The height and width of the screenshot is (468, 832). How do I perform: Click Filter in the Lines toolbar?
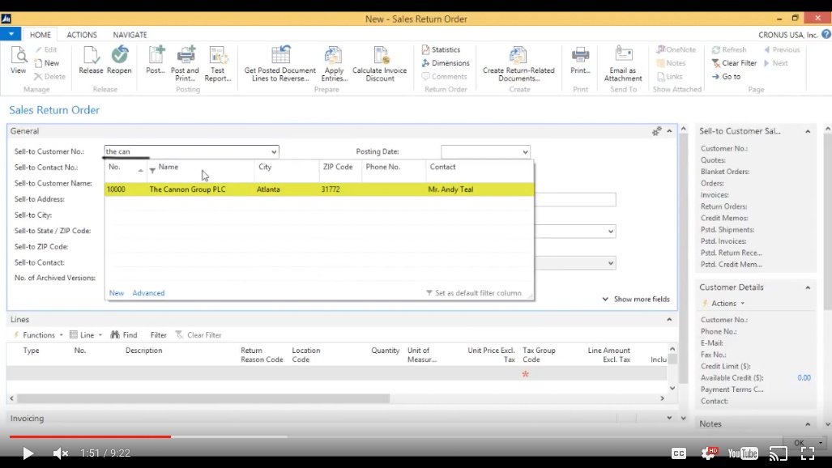click(159, 335)
